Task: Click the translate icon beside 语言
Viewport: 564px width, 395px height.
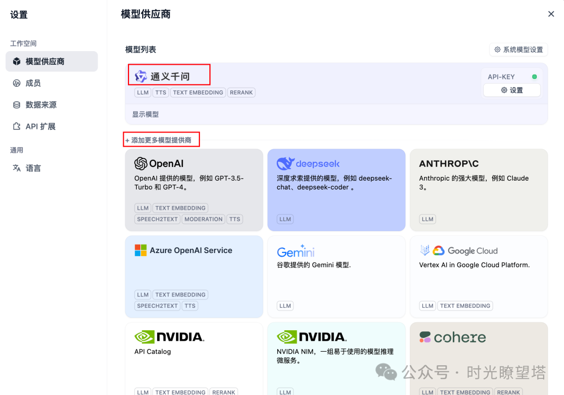Action: 17,168
